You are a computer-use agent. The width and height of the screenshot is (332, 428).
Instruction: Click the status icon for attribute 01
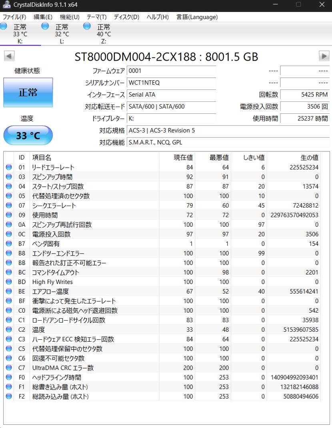(9, 167)
